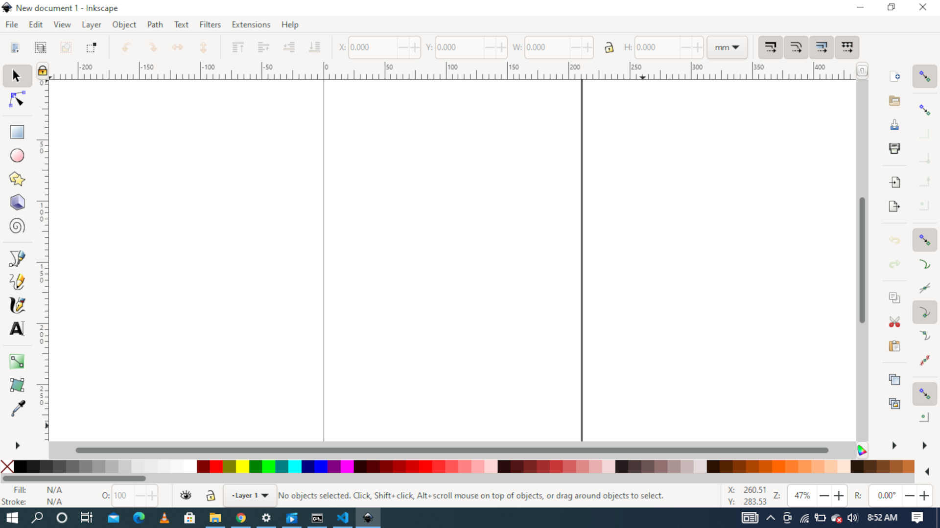Open the mm units dropdown
The width and height of the screenshot is (940, 528).
pos(727,47)
